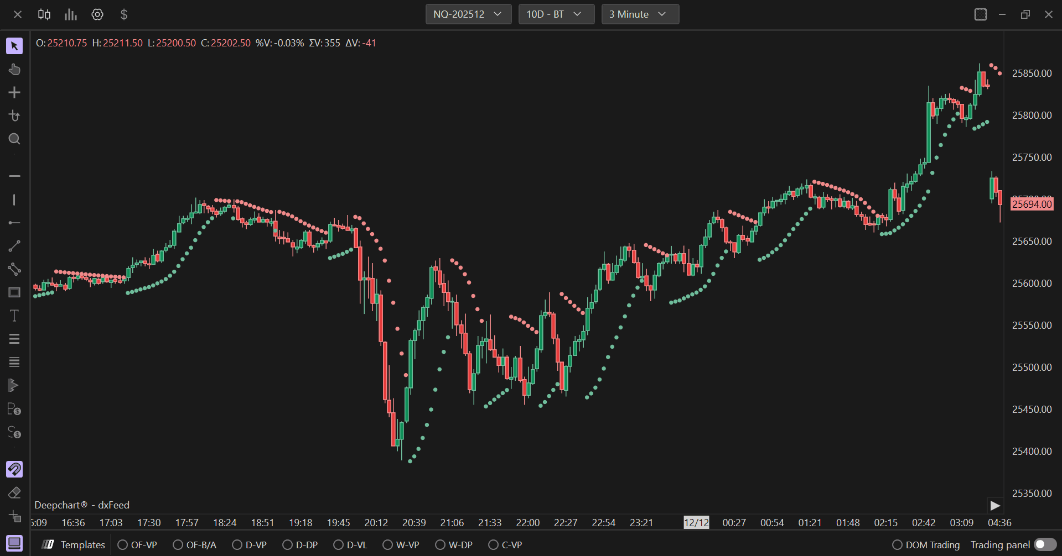Viewport: 1062px width, 556px height.
Task: Select the hand pan tool
Action: (14, 69)
